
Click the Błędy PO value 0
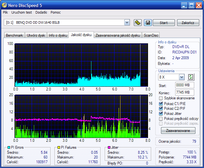pyautogui.click(x=147, y=163)
